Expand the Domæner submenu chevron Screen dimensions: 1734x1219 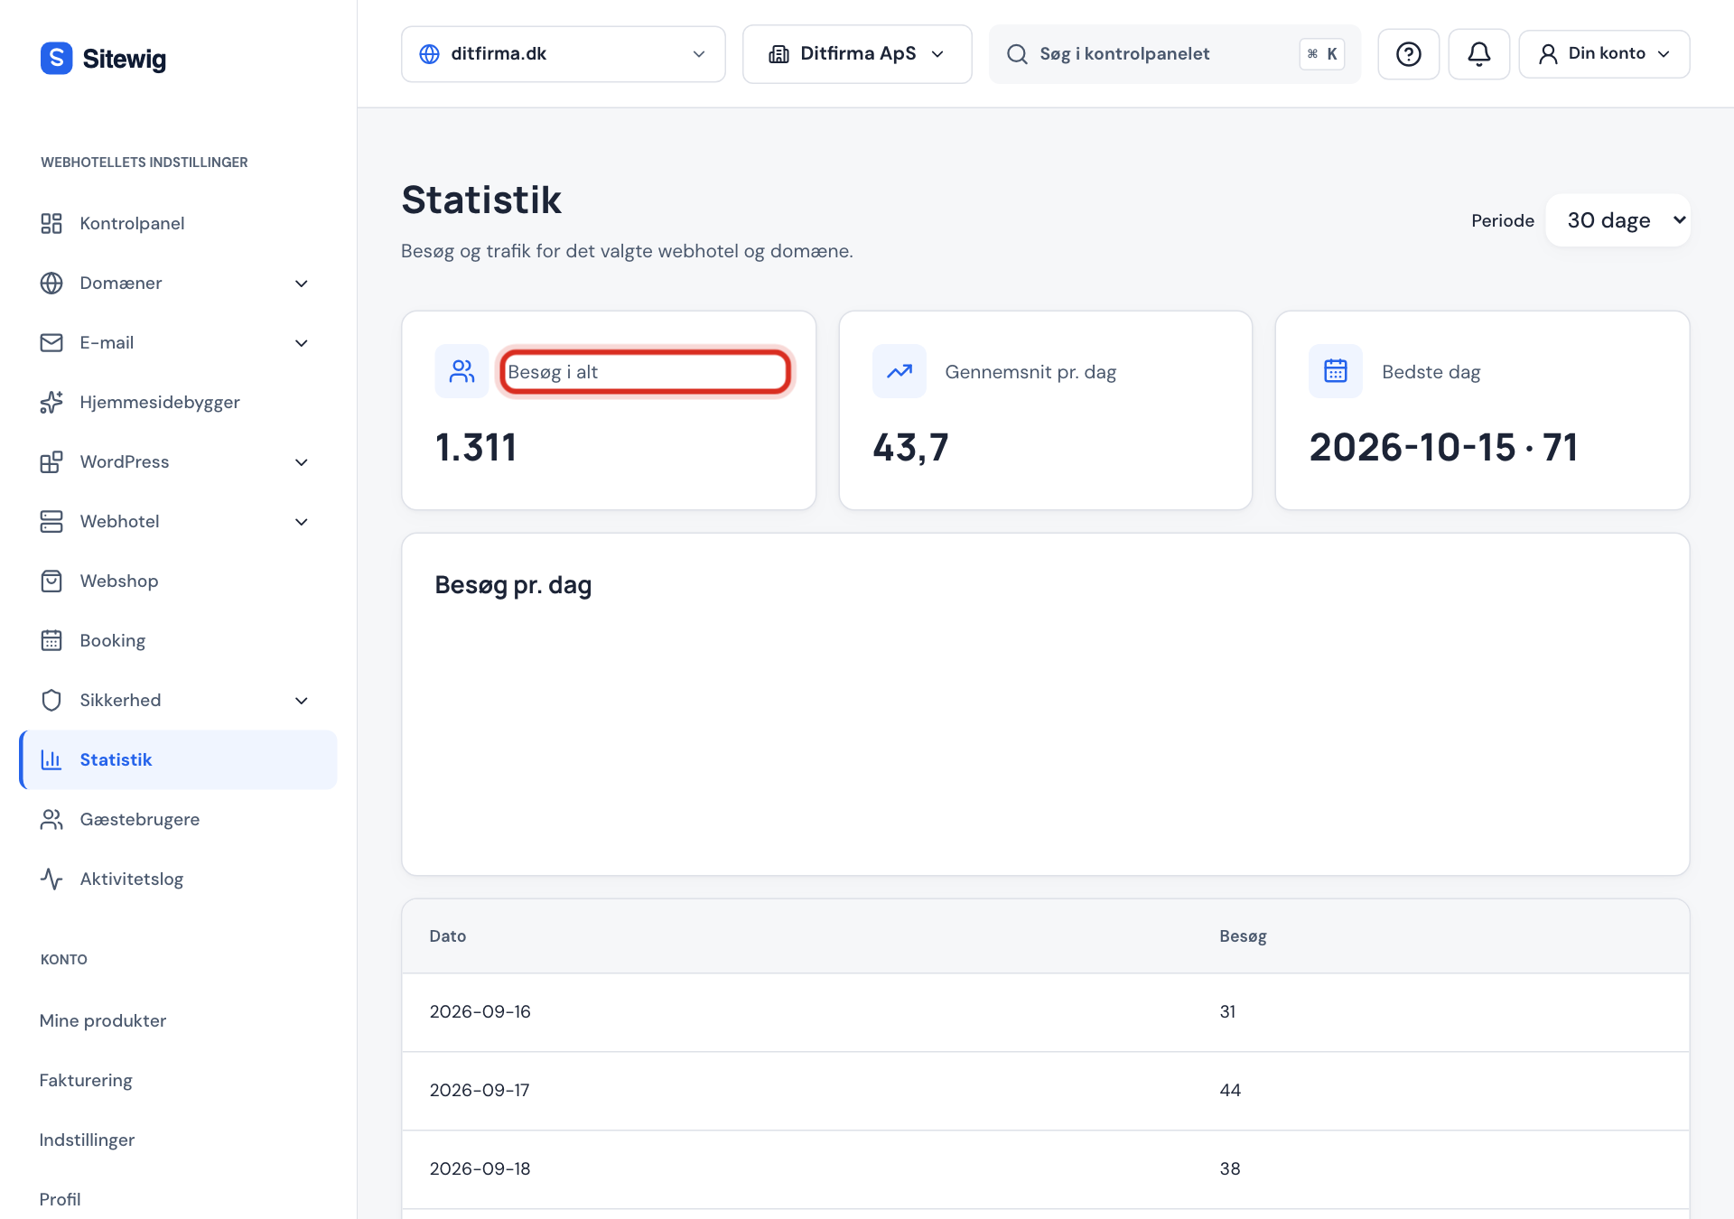[x=302, y=284]
